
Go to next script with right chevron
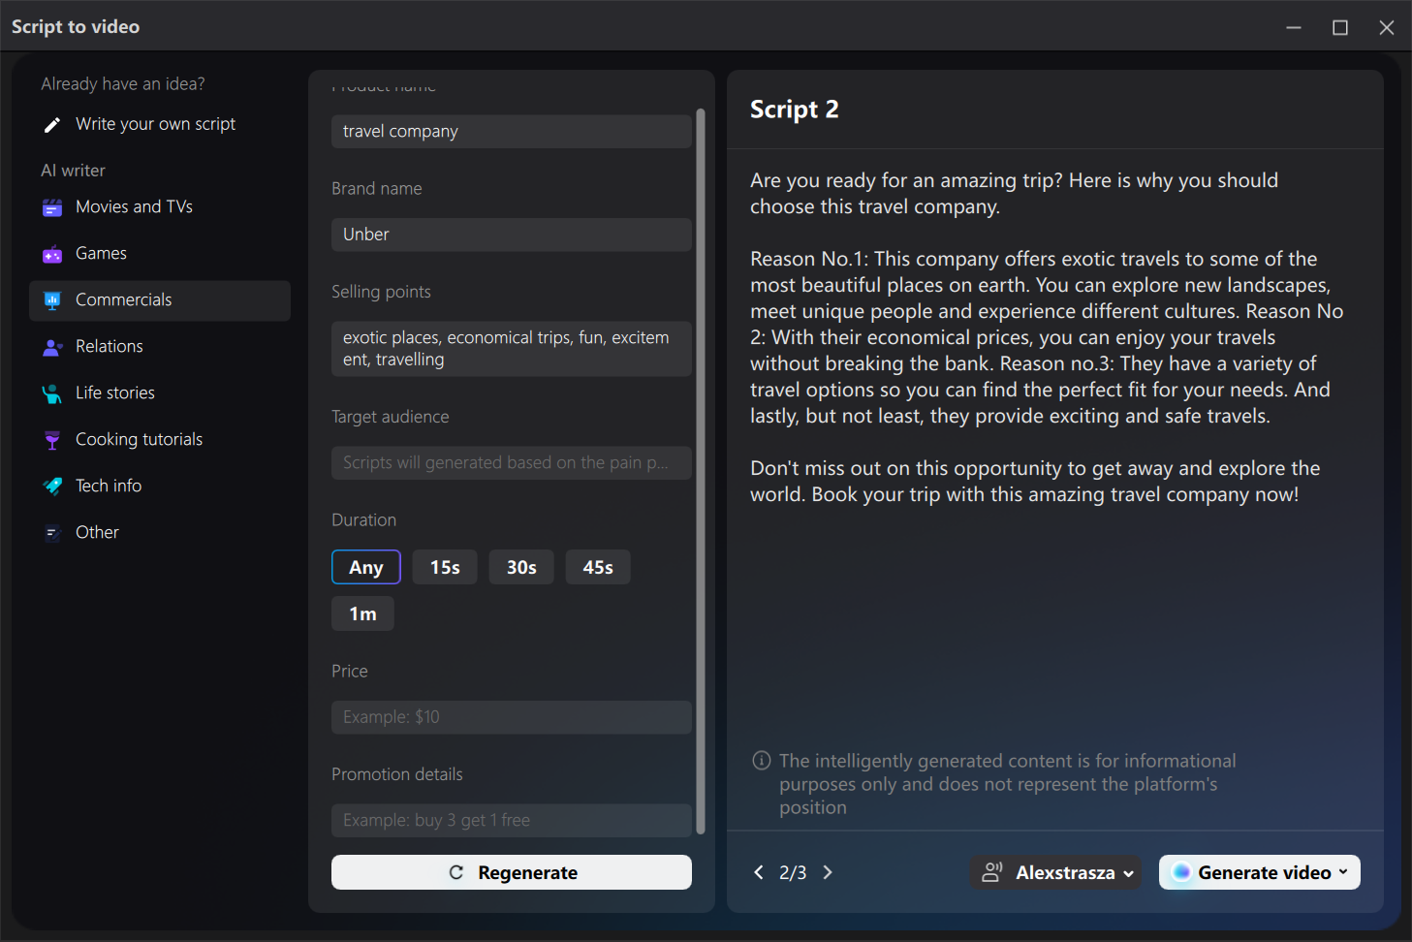click(x=828, y=872)
